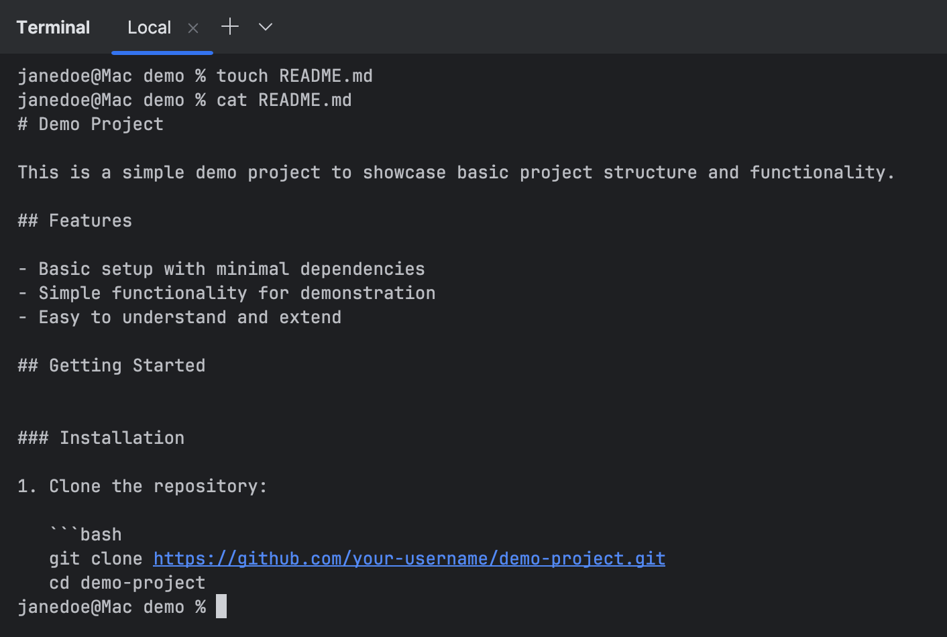Click the Demo Project heading text
This screenshot has height=637, width=947.
(x=90, y=123)
